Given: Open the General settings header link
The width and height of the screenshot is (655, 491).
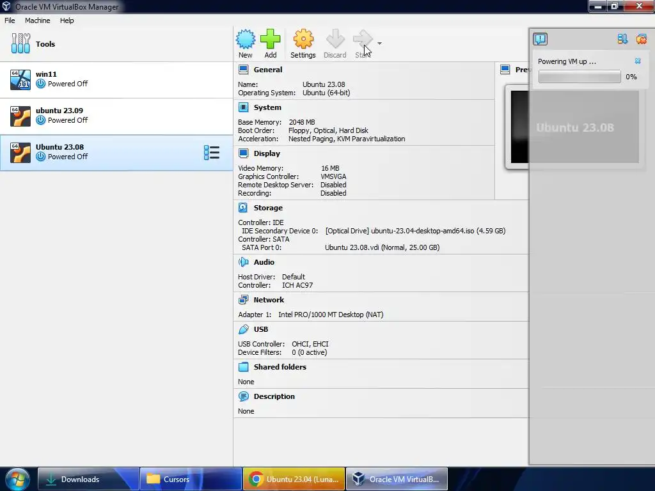Looking at the screenshot, I should (x=268, y=70).
